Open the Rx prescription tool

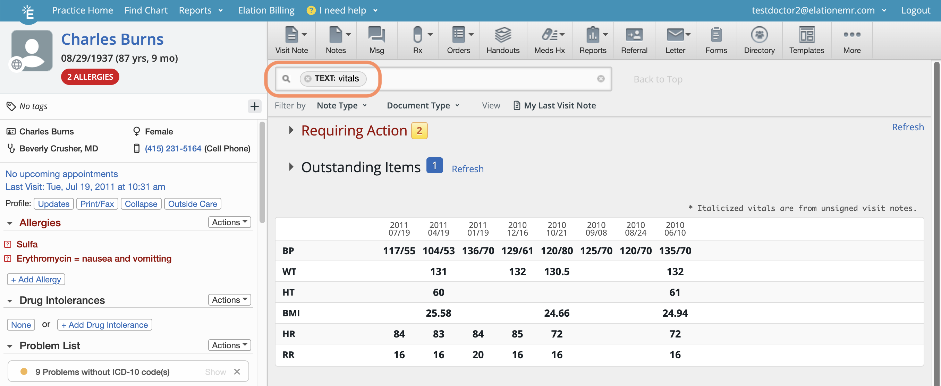pos(417,40)
